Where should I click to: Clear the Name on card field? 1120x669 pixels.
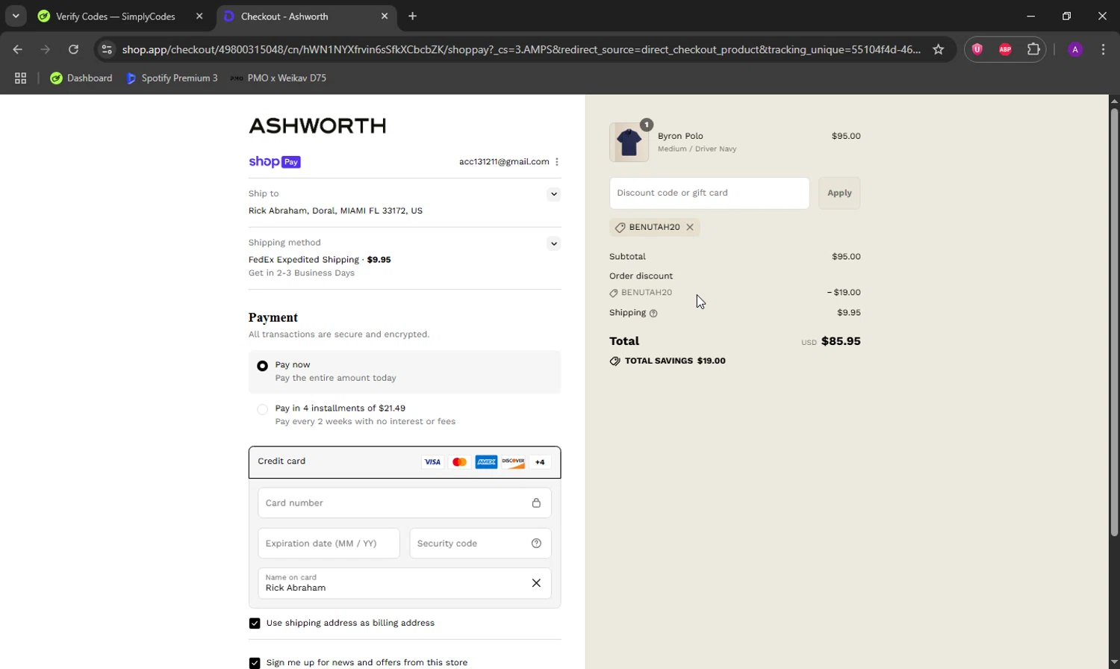click(x=536, y=583)
